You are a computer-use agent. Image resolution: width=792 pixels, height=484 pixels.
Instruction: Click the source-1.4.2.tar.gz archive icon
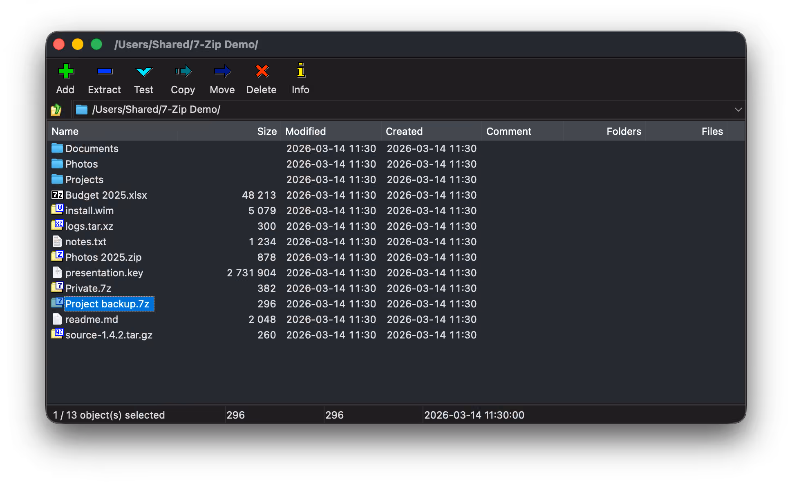click(x=57, y=334)
